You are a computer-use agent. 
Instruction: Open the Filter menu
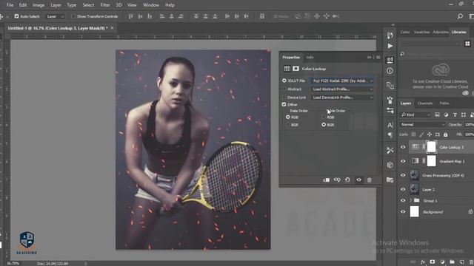coord(105,5)
